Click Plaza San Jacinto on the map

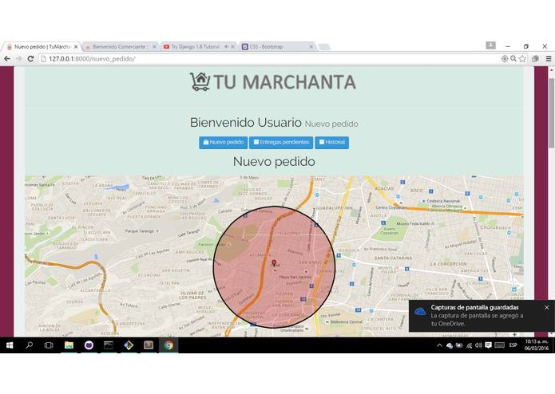tap(295, 277)
